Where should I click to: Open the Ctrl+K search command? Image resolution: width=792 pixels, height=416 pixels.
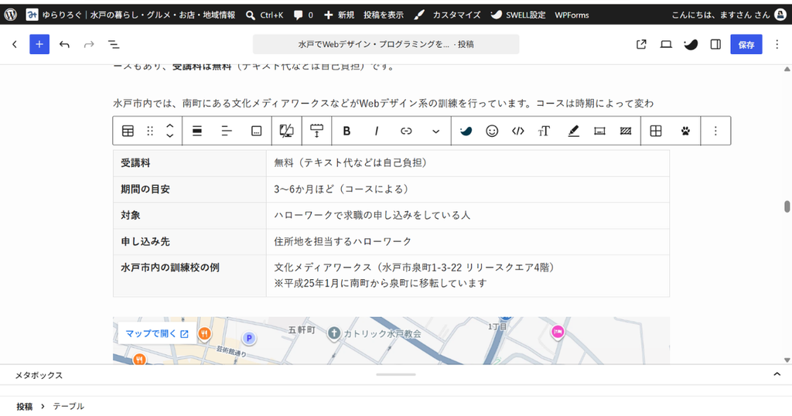[265, 15]
